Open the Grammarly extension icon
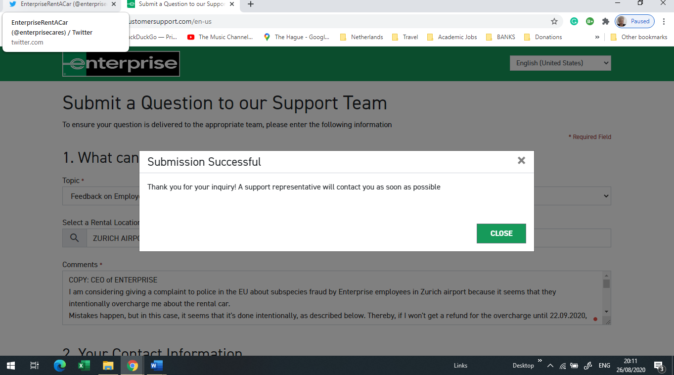 click(x=574, y=21)
